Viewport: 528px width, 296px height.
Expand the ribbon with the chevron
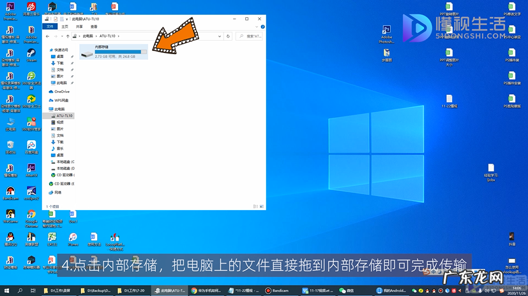[x=257, y=27]
